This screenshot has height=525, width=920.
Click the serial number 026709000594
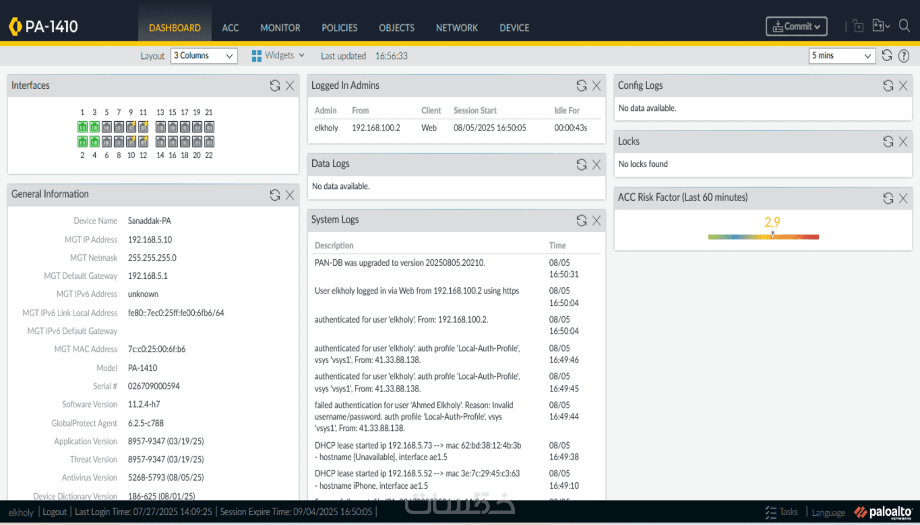(x=154, y=386)
